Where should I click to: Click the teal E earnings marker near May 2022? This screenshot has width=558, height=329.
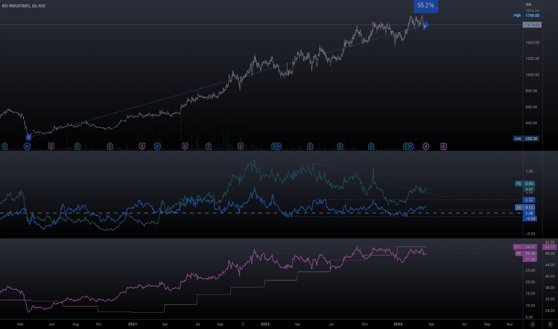coord(310,146)
